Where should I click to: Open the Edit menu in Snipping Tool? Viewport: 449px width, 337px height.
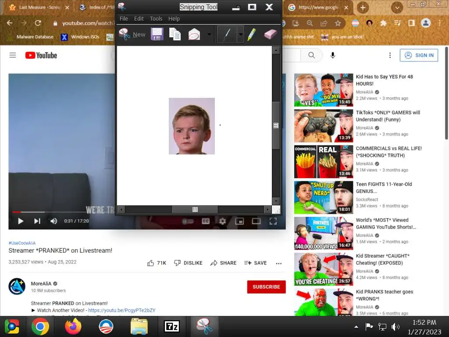click(139, 18)
